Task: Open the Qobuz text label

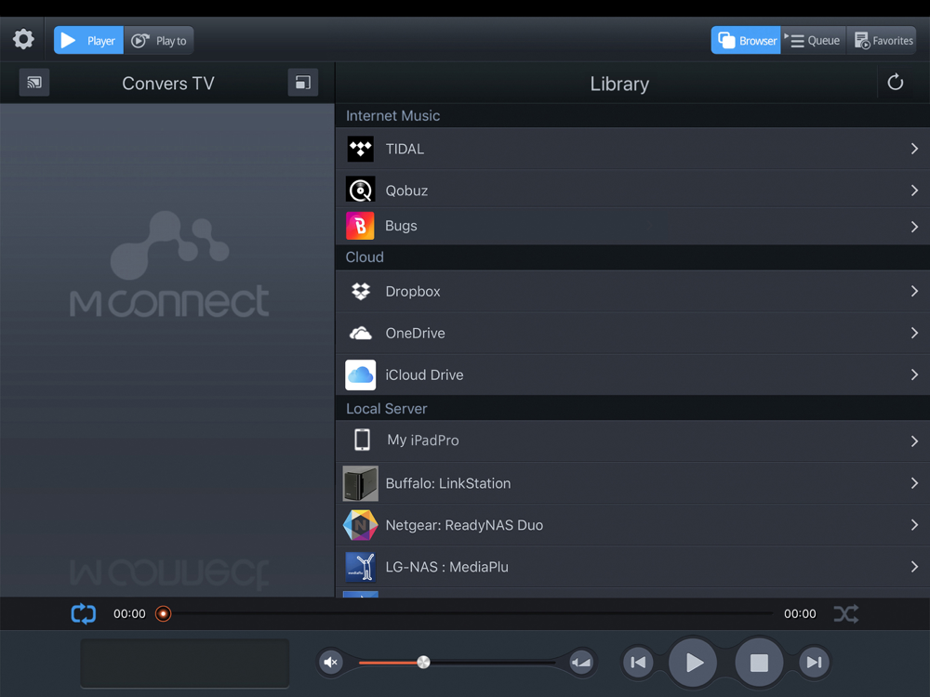Action: [x=407, y=191]
